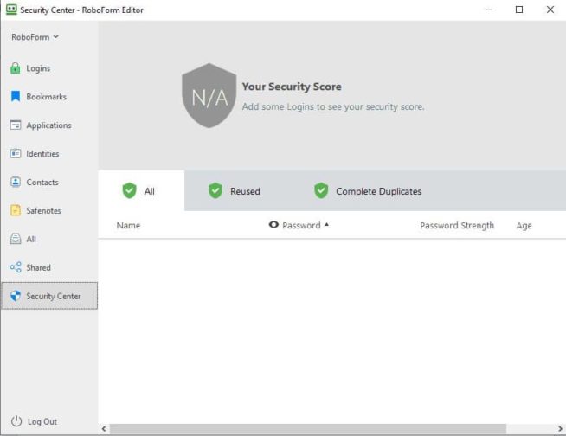Click green shield icon on Reused tab
The image size is (566, 436).
click(215, 190)
